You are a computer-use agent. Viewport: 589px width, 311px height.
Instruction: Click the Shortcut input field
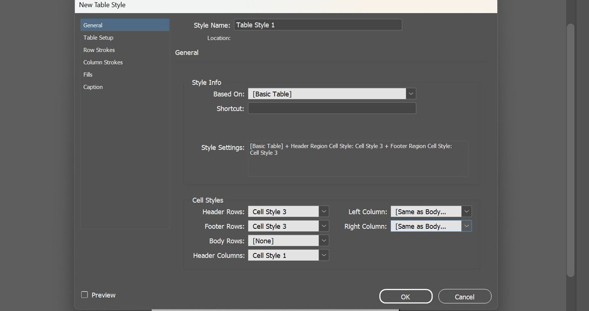pyautogui.click(x=332, y=108)
